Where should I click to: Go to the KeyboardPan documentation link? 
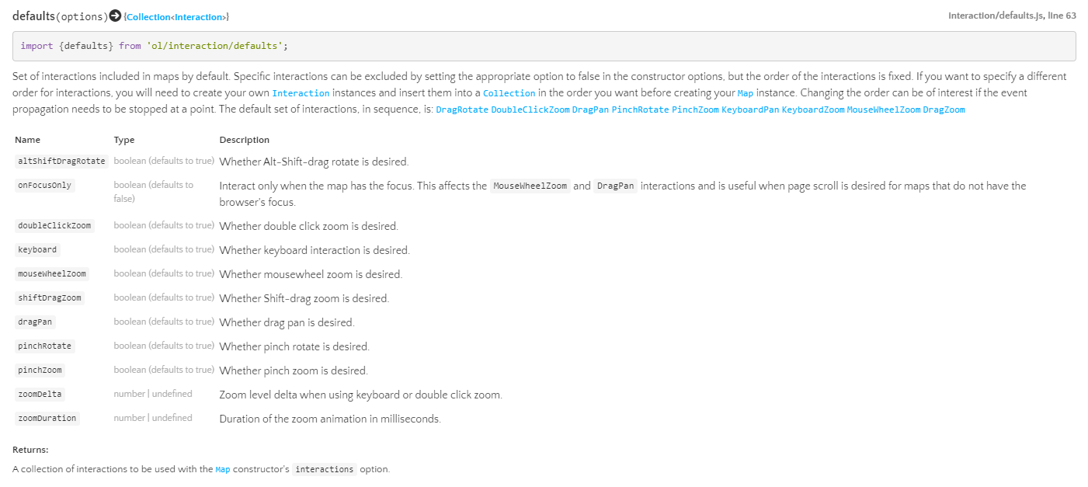pos(750,110)
